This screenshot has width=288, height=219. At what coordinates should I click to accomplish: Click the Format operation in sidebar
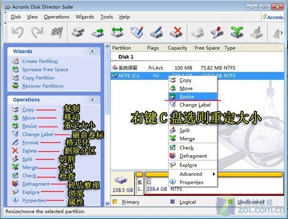coord(30,142)
